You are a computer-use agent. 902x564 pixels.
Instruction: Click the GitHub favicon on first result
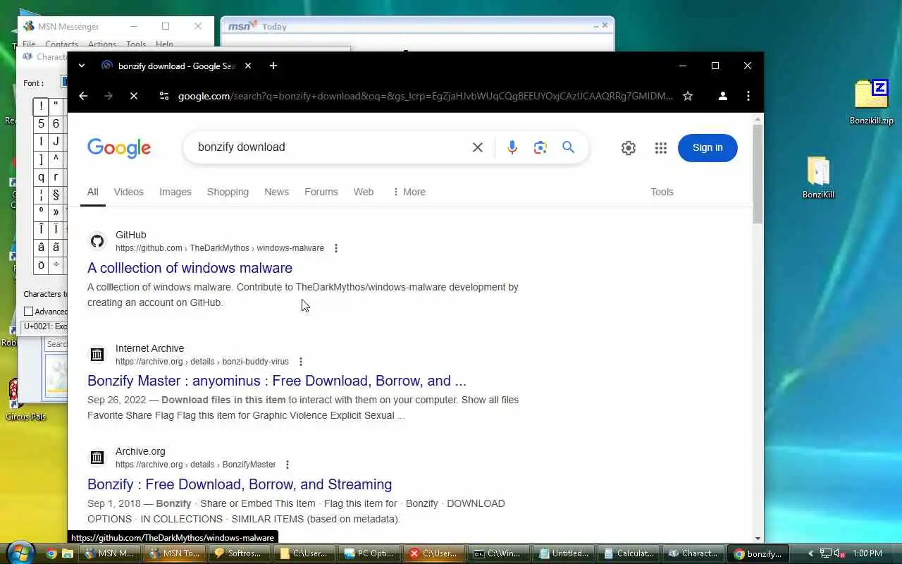point(97,241)
